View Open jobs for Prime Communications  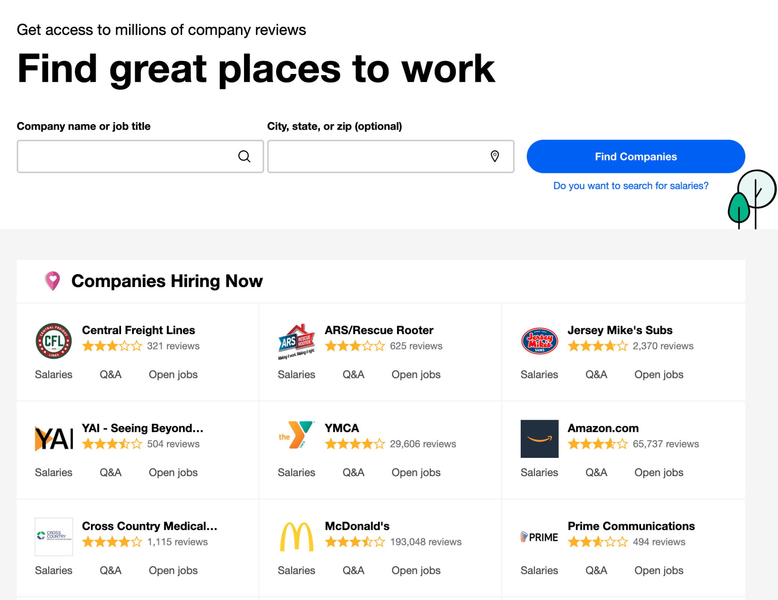(x=659, y=570)
